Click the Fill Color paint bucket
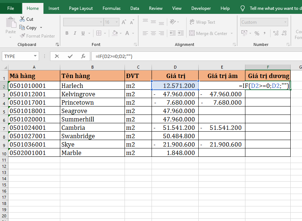The image size is (302, 221). 115,33
